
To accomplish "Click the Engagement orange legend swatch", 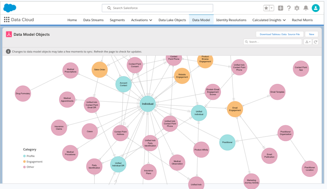I will [x=25, y=162].
